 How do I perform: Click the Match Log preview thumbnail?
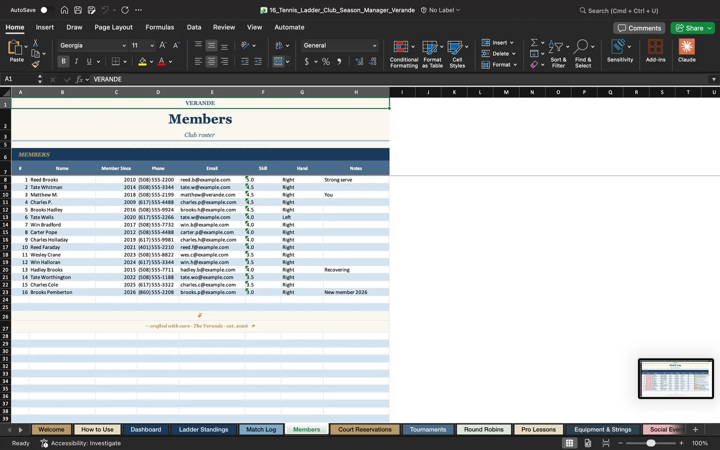click(675, 378)
